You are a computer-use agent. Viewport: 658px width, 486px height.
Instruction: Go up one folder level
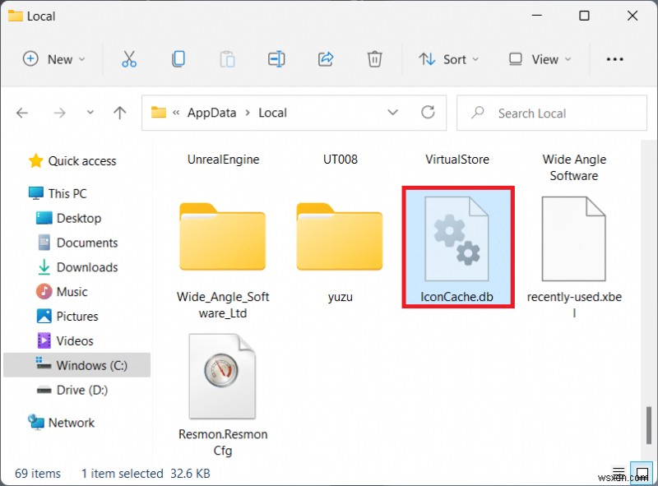click(x=119, y=113)
